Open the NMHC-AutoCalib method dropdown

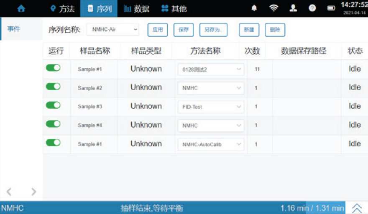pos(211,144)
